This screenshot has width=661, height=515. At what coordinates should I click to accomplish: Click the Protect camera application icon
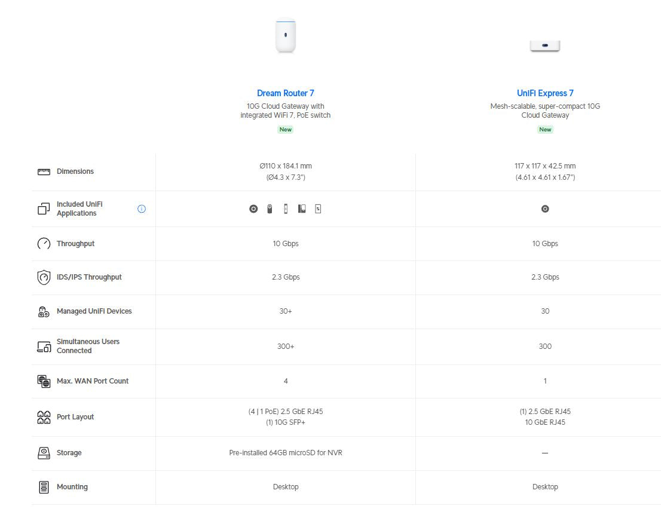pos(270,209)
